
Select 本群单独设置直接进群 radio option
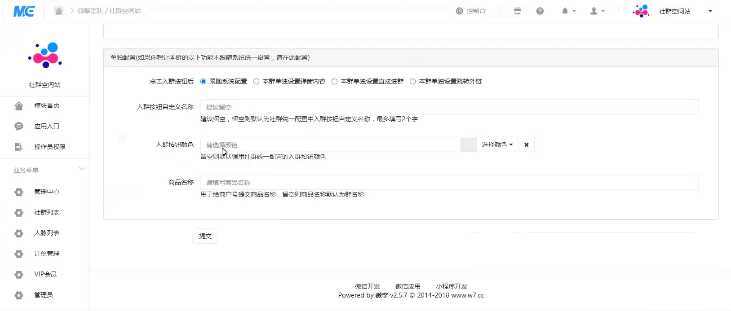[335, 82]
